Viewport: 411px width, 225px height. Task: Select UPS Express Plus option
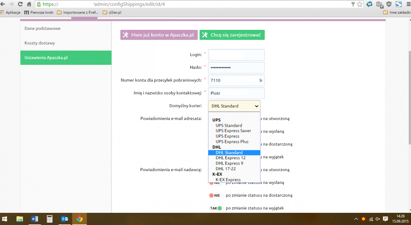[232, 142]
